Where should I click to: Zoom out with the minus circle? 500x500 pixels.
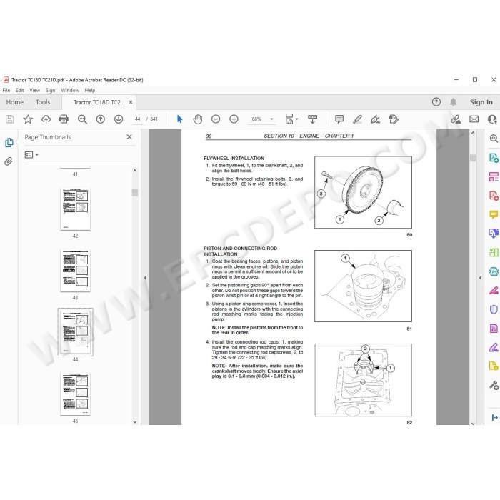click(216, 119)
